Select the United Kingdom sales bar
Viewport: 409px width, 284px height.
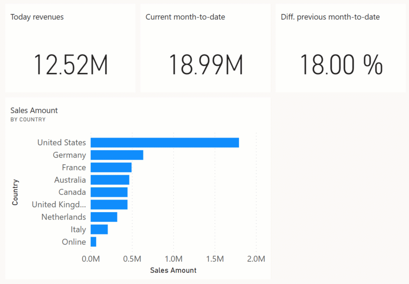(x=109, y=205)
